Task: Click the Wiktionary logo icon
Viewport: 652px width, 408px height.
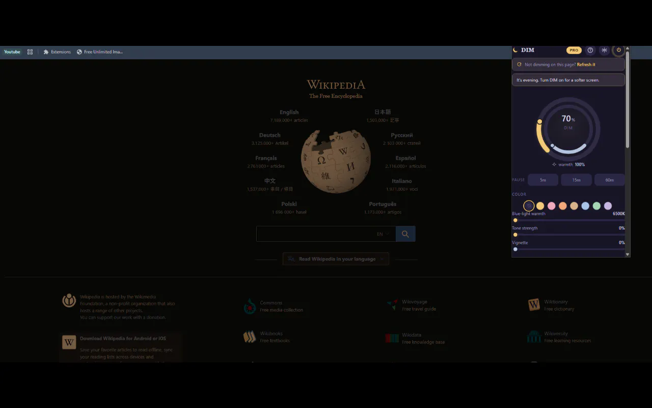Action: click(534, 305)
